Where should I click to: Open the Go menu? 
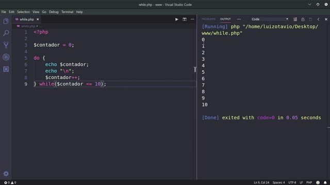tap(44, 12)
